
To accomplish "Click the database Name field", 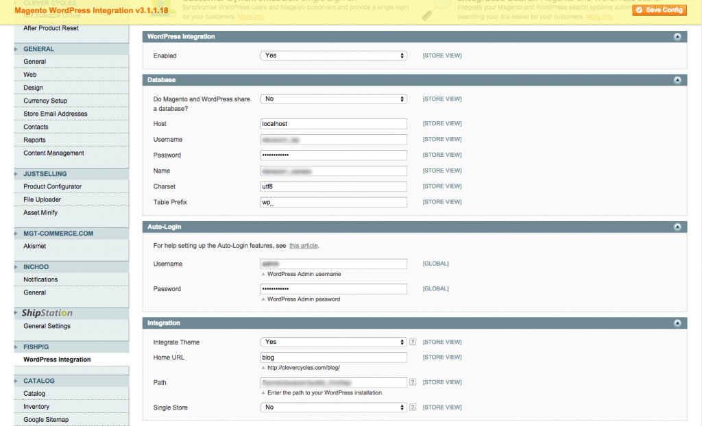I will click(x=334, y=171).
